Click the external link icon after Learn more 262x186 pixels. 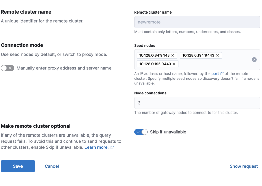coord(112,147)
